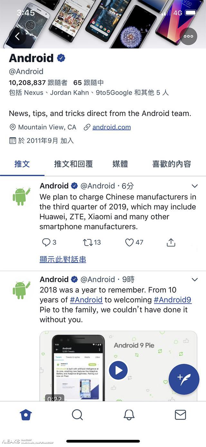Reply to the Chinese manufacturers tweet
Viewport: 206px width, 447px height.
click(46, 243)
